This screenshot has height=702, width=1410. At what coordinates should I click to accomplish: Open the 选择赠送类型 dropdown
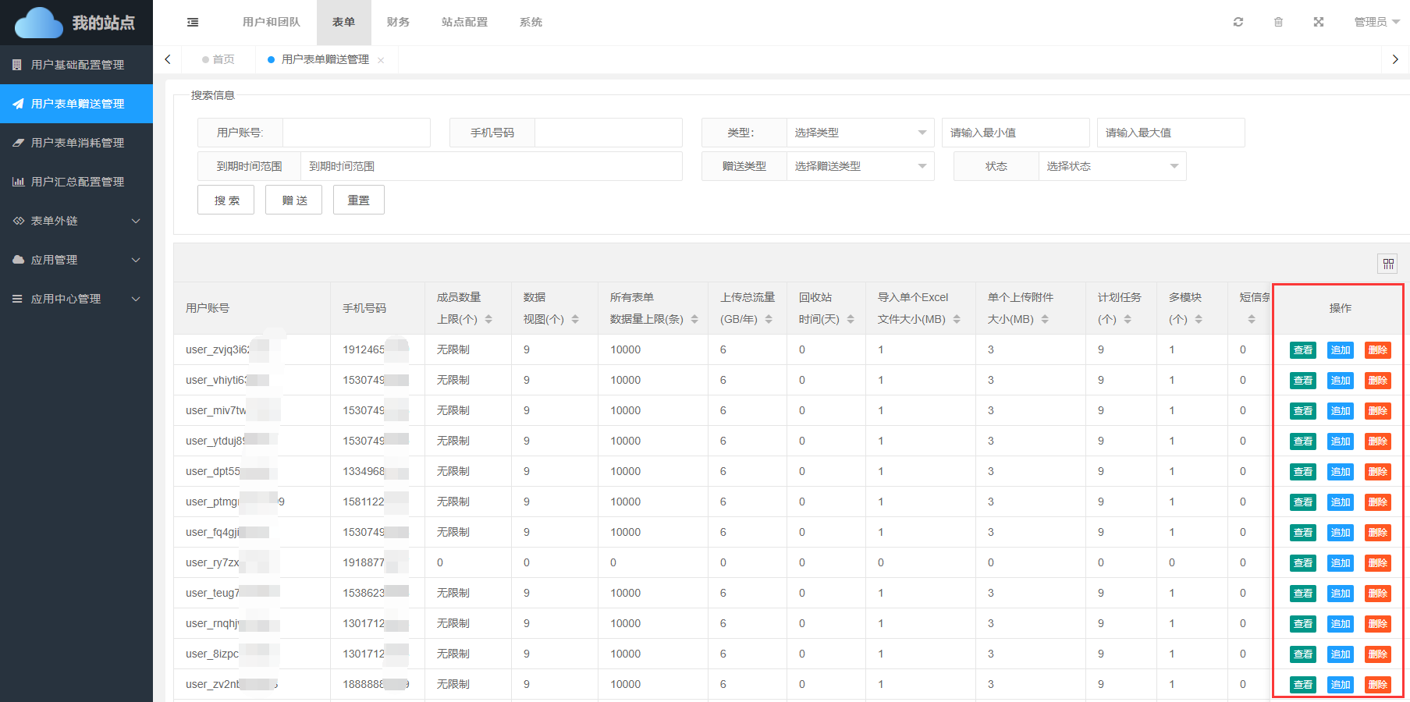pos(860,166)
